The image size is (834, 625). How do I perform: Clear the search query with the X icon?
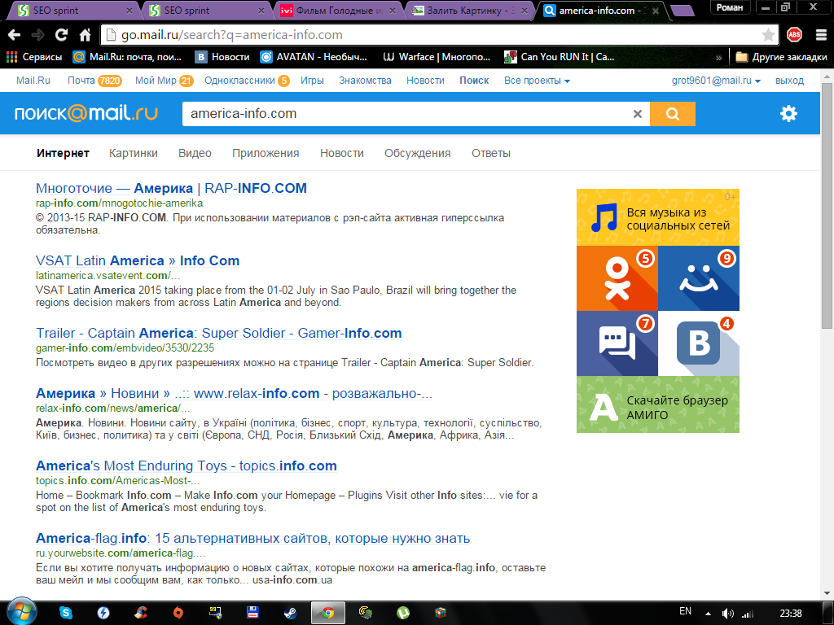point(637,114)
